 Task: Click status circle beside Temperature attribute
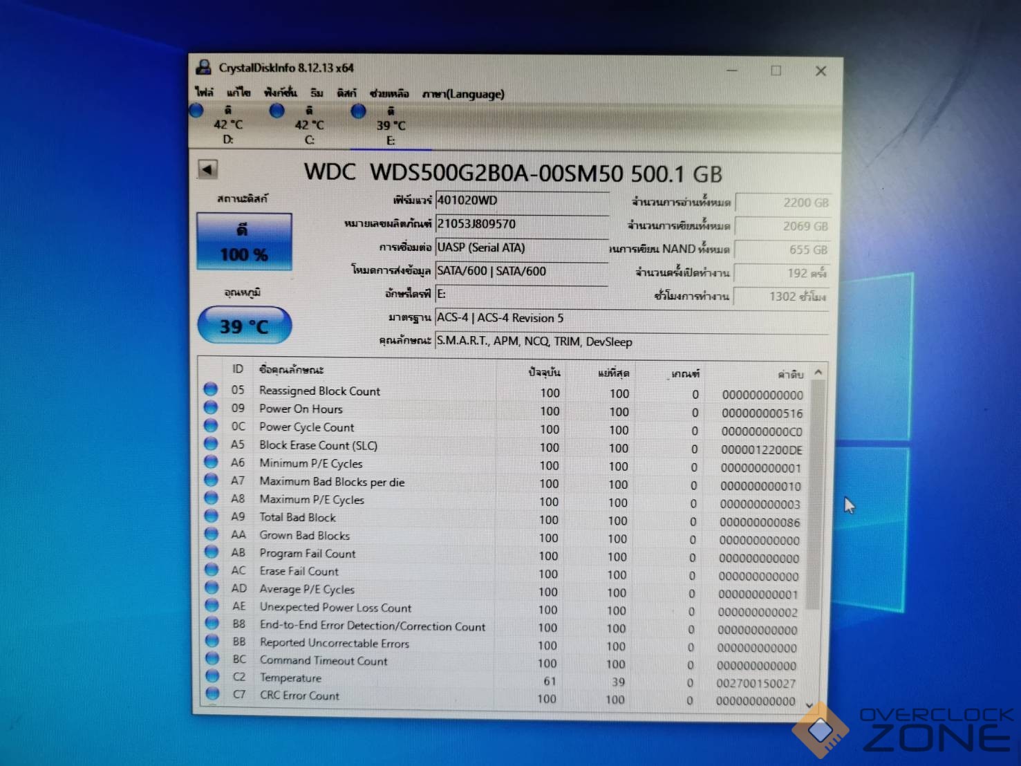click(x=212, y=677)
